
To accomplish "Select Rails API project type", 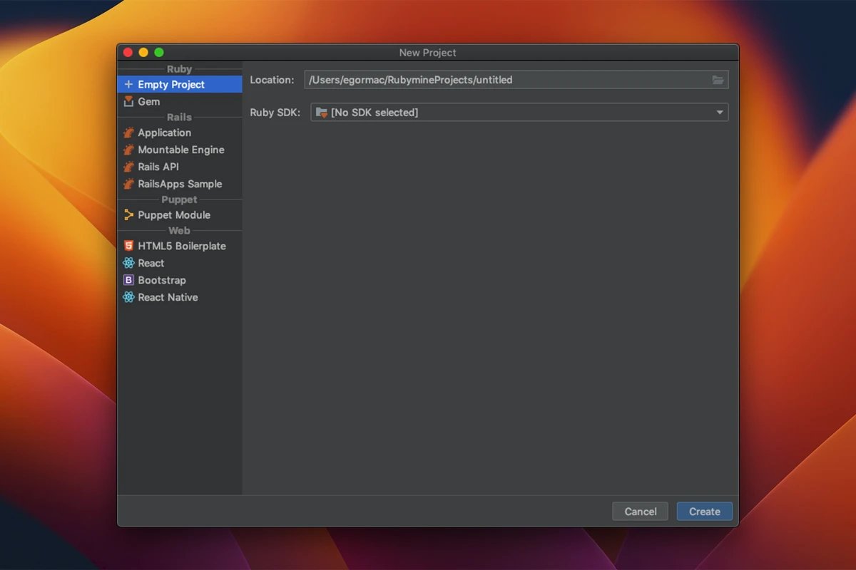I will tap(158, 167).
